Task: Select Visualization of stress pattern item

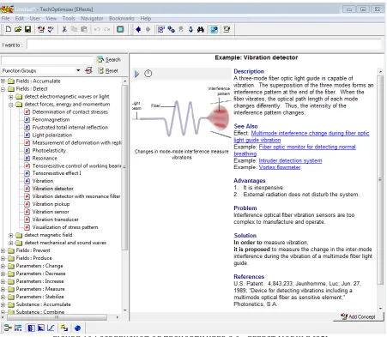Action: point(65,227)
